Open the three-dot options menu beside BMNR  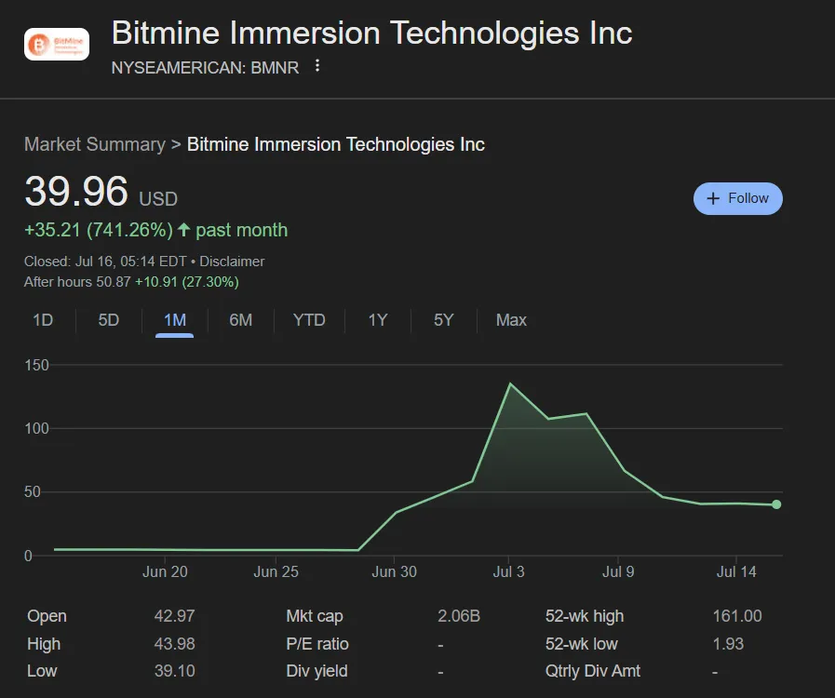pos(316,68)
